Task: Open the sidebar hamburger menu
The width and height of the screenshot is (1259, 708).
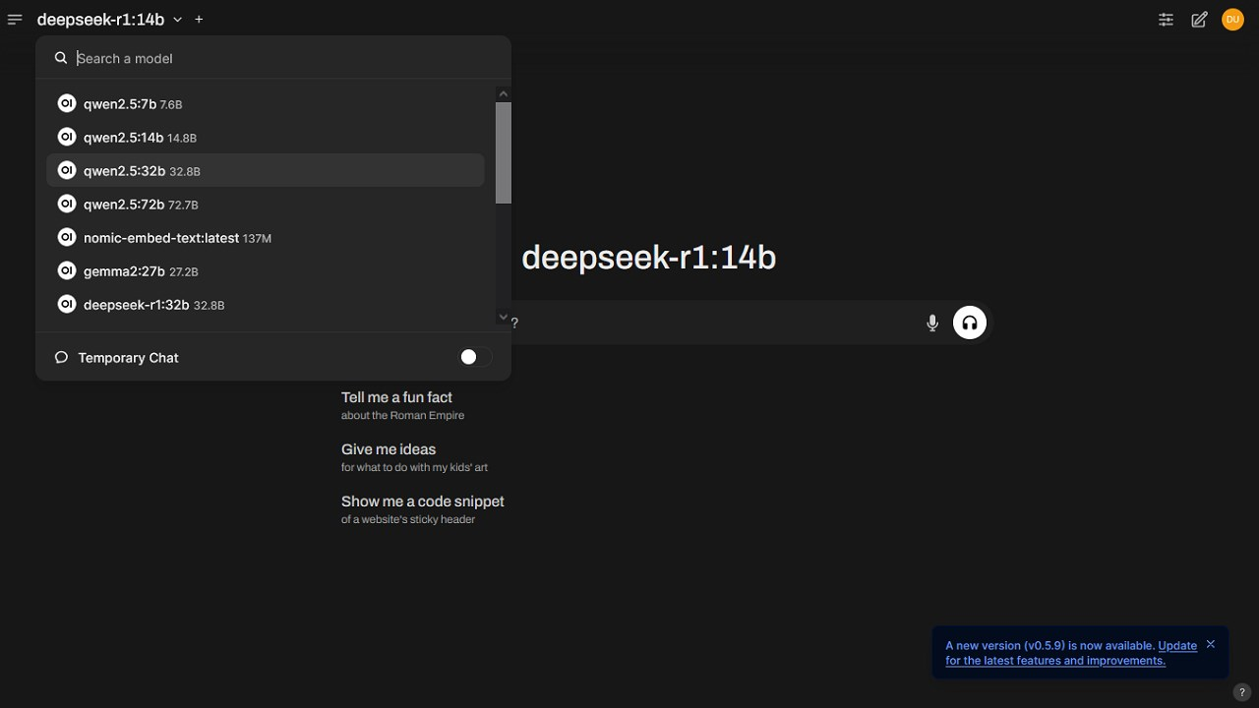Action: 15,20
